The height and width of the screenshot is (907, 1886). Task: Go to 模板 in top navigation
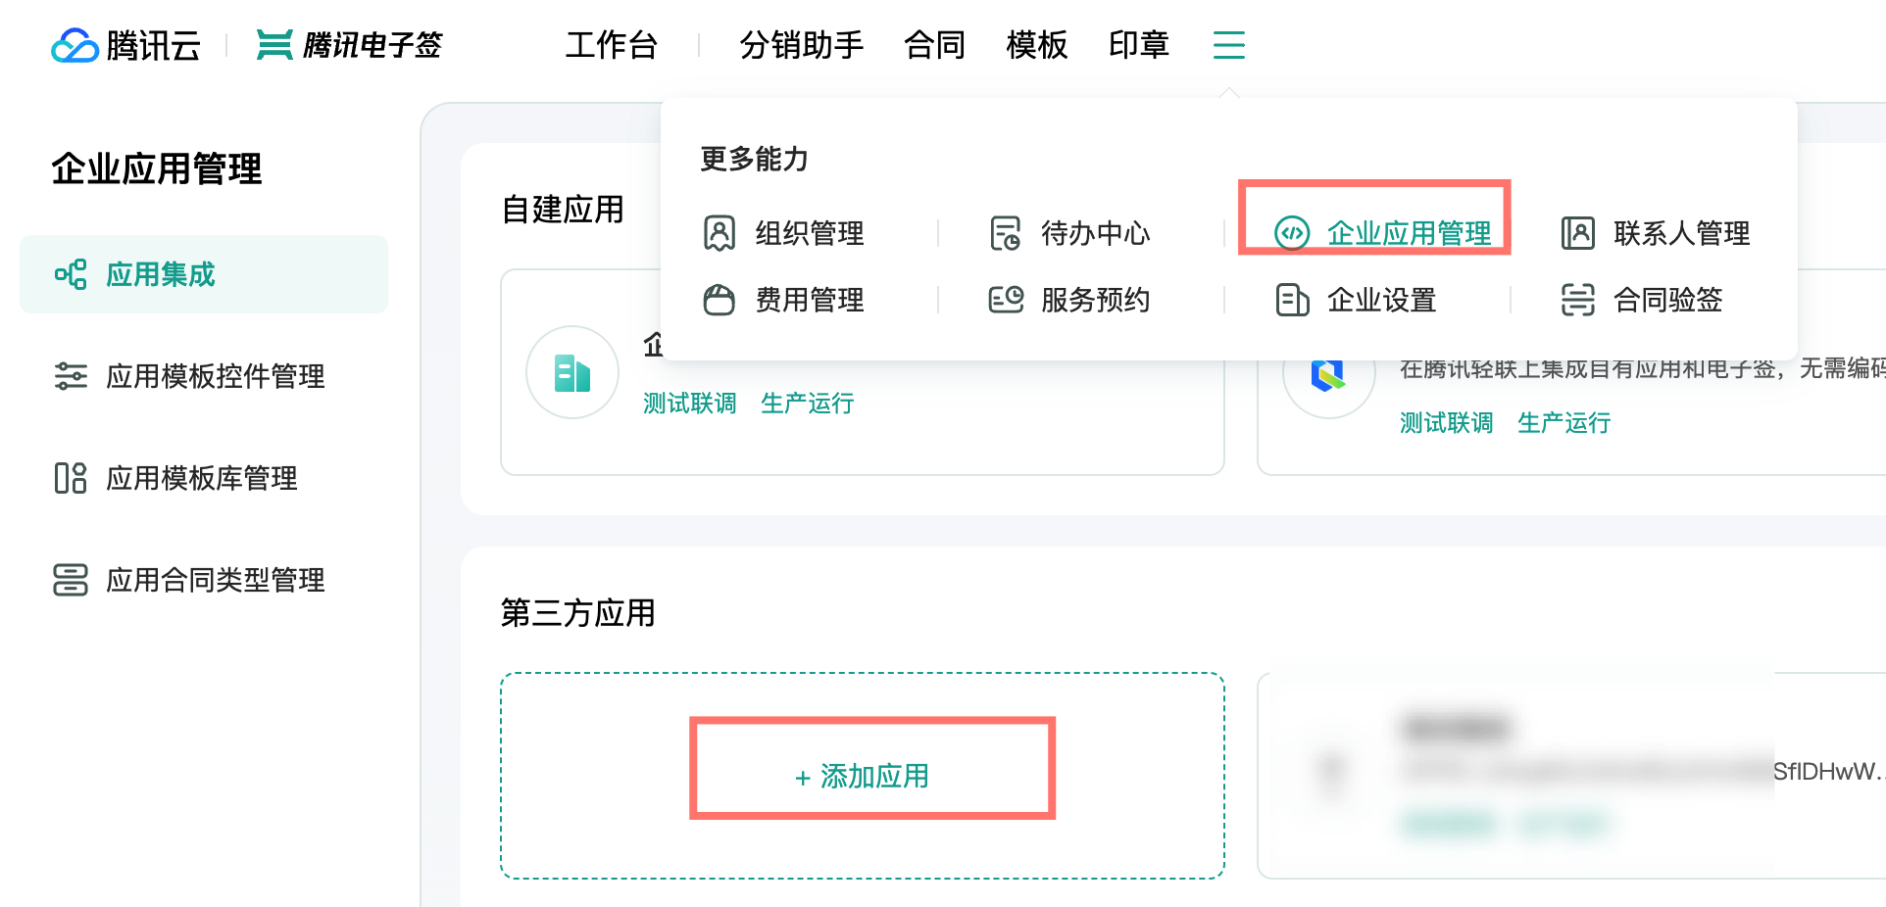coord(1037,45)
